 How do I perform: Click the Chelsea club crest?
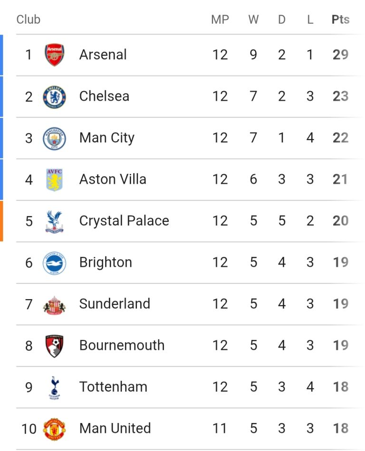[x=54, y=97]
